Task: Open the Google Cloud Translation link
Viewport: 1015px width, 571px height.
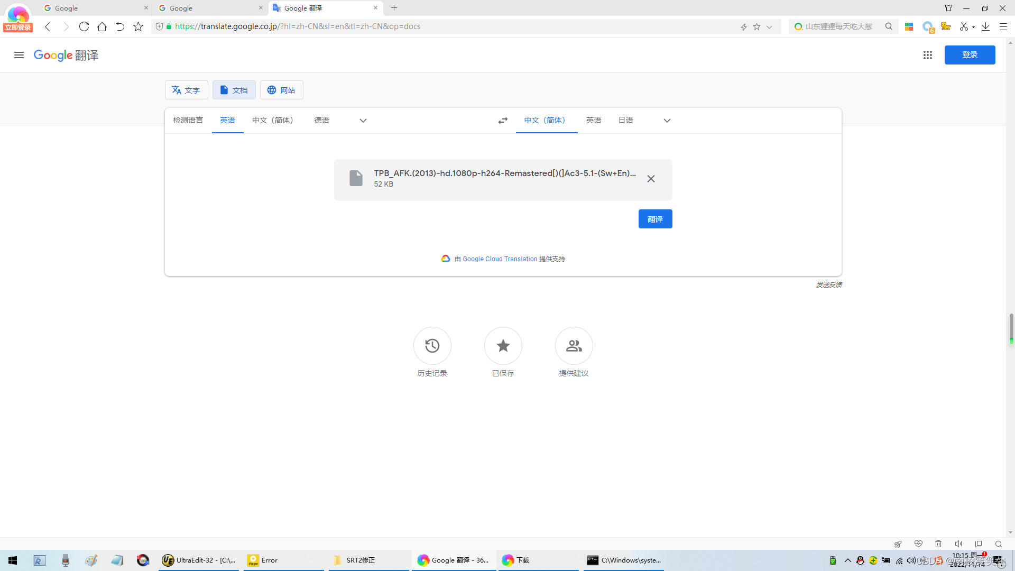Action: pyautogui.click(x=500, y=259)
